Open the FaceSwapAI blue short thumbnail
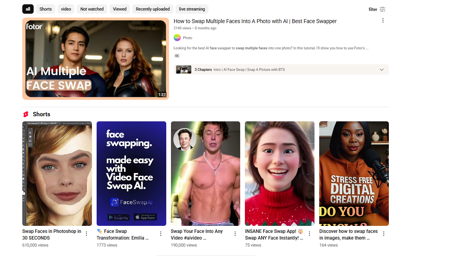 click(131, 173)
